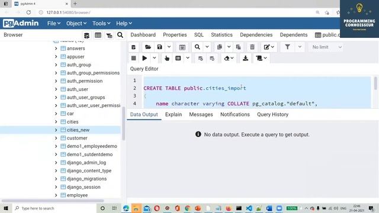Expand the answers table node

point(56,49)
